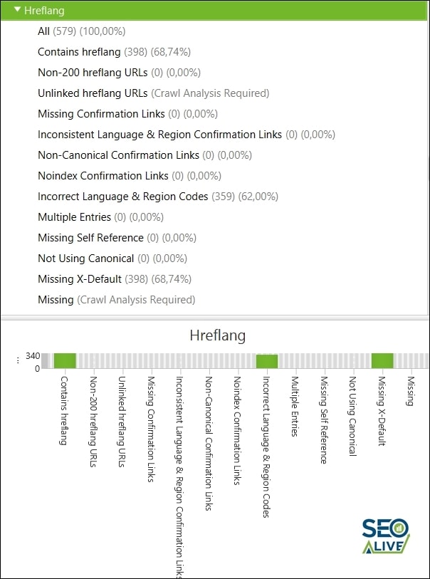Select Noindex Confirmation Links row
This screenshot has width=430, height=579.
point(130,176)
